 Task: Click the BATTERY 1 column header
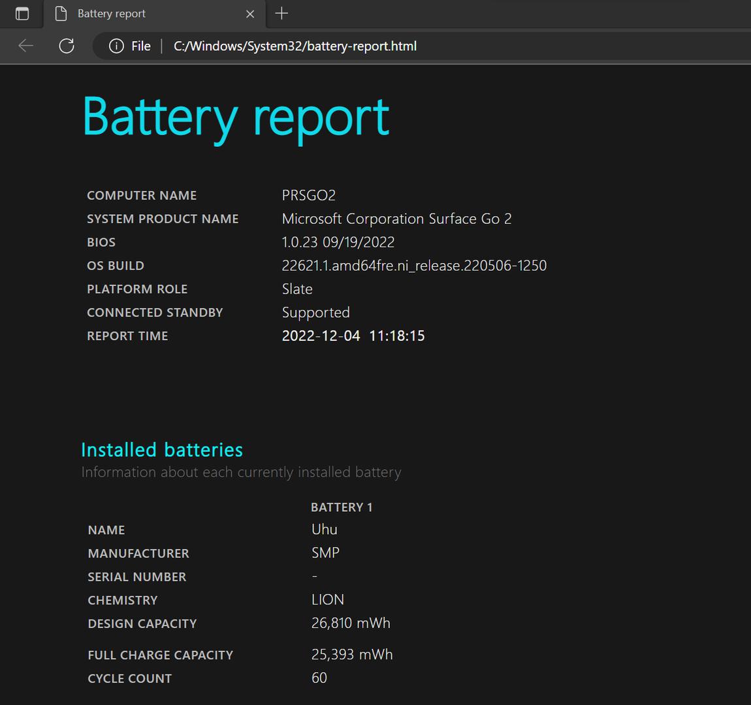342,507
